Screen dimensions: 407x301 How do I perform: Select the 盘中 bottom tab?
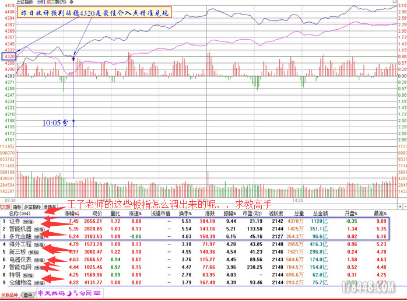[28, 295]
